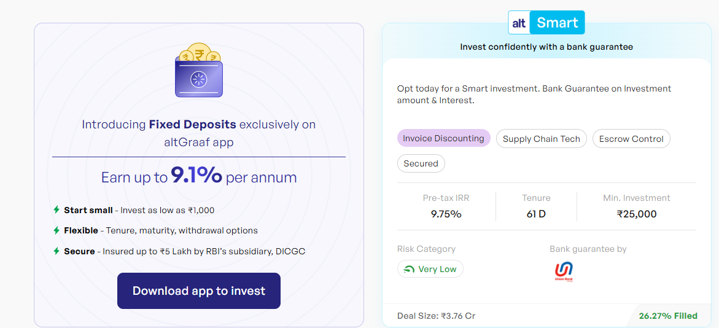Screen dimensions: 719x328
Task: Click the Union Bank logo
Action: 564,272
